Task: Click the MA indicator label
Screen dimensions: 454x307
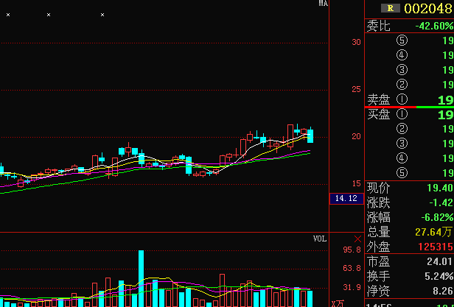Action: (x=323, y=3)
